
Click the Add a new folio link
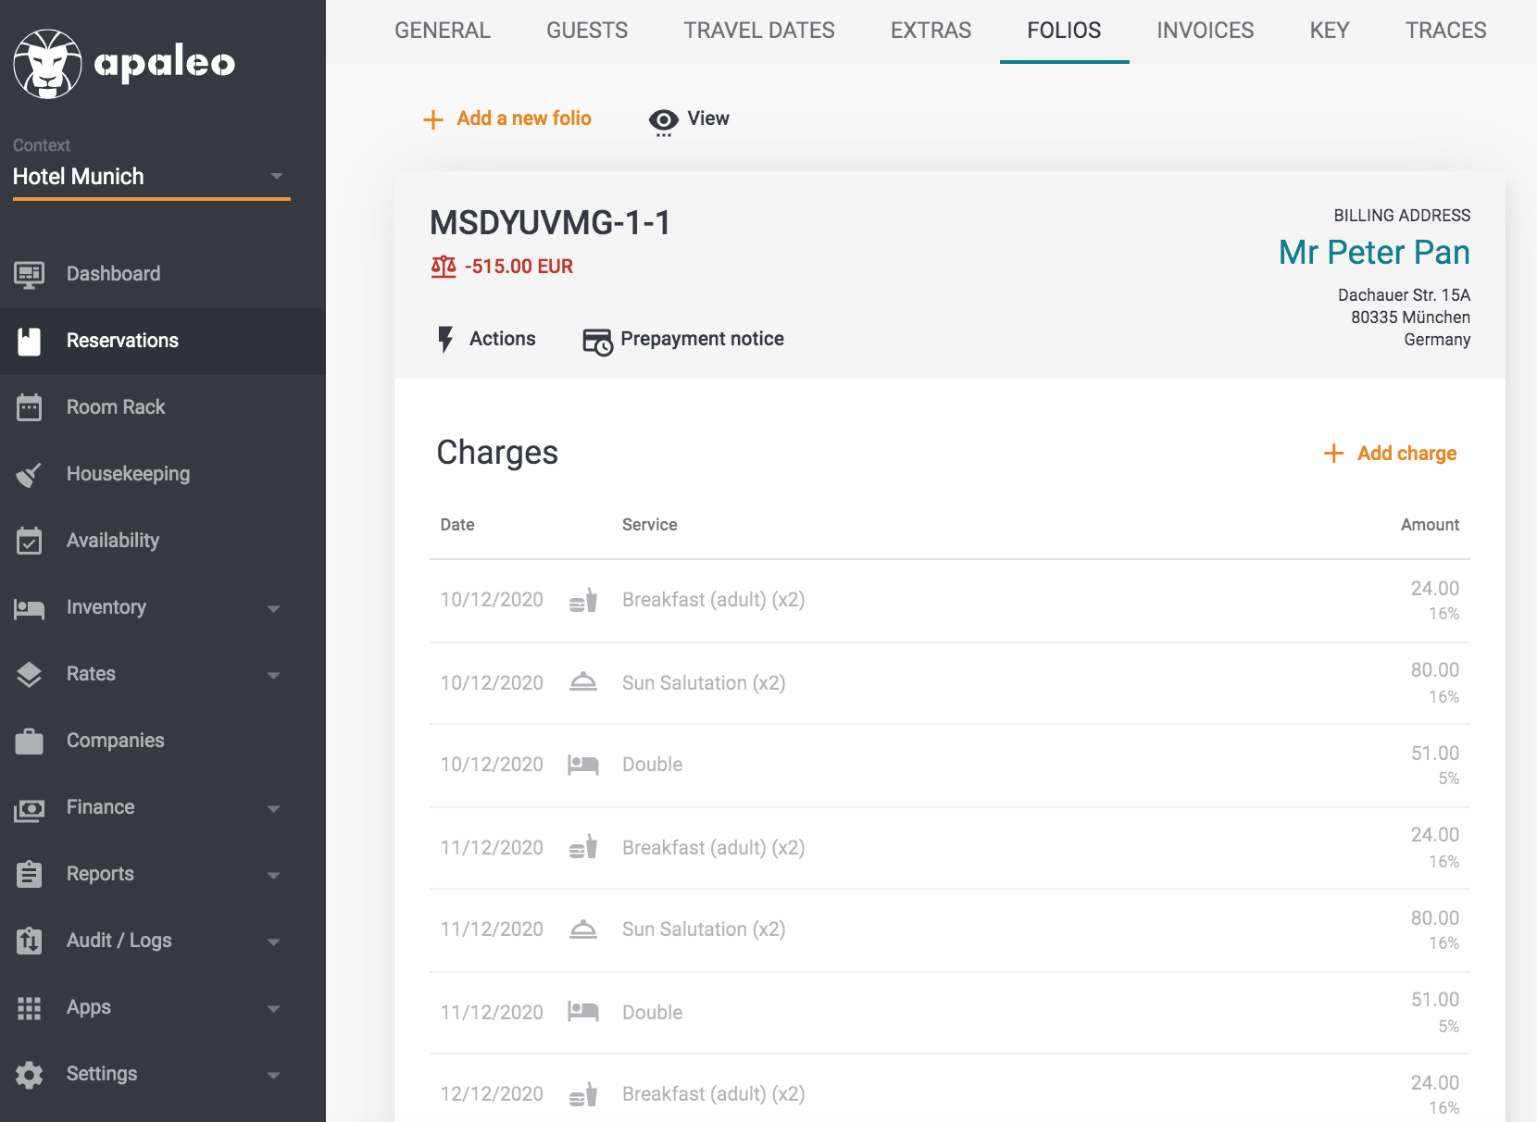(x=524, y=118)
